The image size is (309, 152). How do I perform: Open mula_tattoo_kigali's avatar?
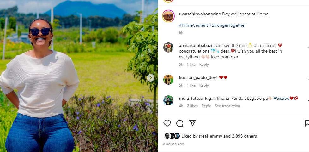(x=168, y=100)
